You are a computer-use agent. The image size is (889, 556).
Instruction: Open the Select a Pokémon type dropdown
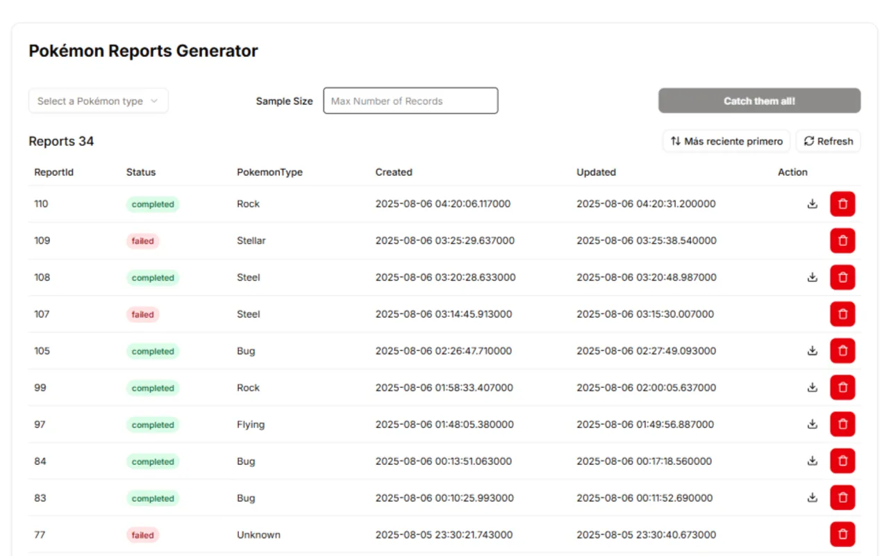coord(98,101)
